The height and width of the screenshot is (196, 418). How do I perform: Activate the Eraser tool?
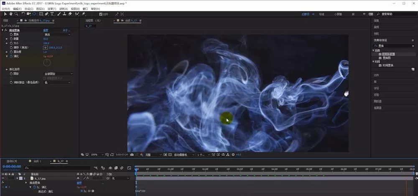tap(70, 14)
